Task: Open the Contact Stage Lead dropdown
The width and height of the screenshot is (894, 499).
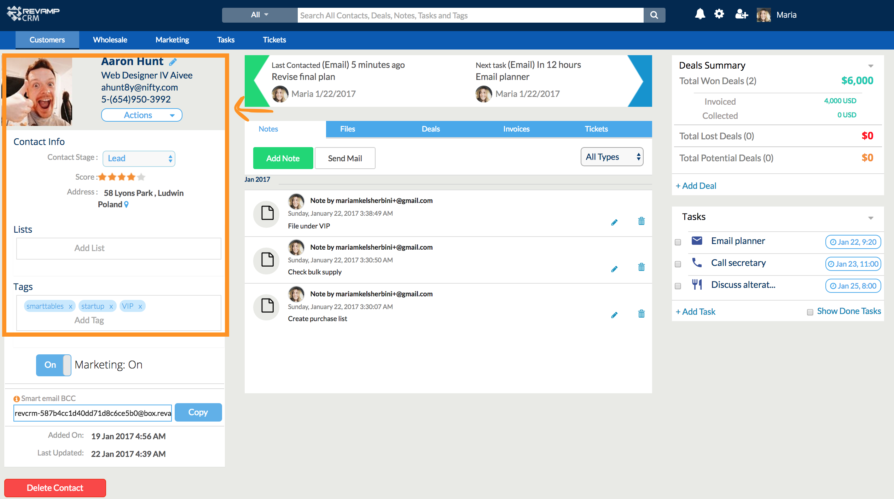Action: point(139,158)
